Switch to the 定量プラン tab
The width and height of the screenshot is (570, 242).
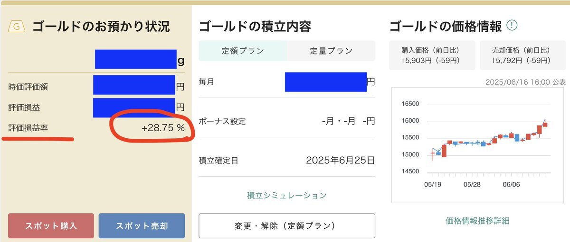pos(331,51)
